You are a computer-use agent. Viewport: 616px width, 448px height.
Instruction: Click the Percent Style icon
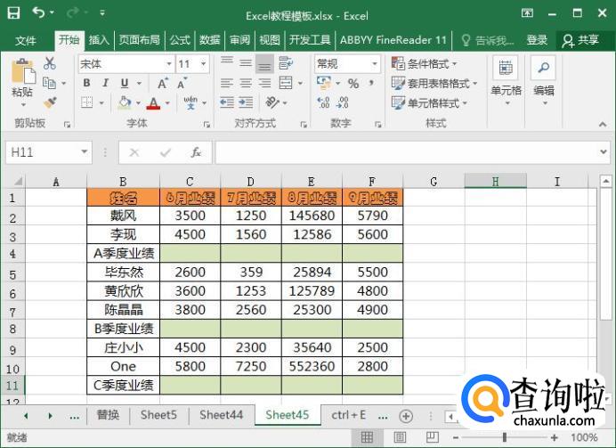click(x=353, y=84)
